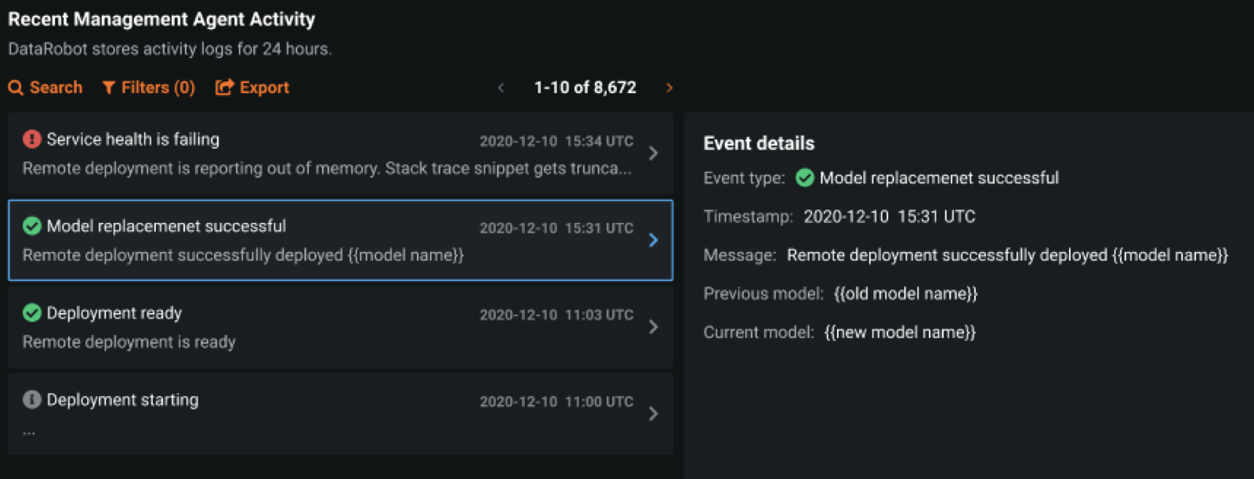Click gray info icon for Deployment starting
This screenshot has width=1254, height=479.
tap(32, 400)
